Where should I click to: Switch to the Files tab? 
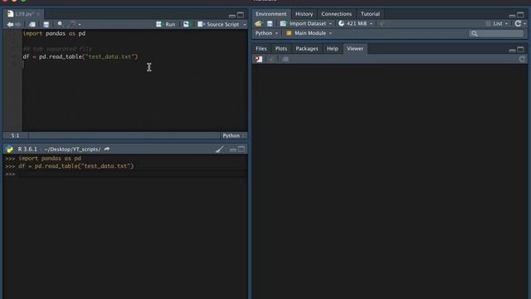click(261, 48)
